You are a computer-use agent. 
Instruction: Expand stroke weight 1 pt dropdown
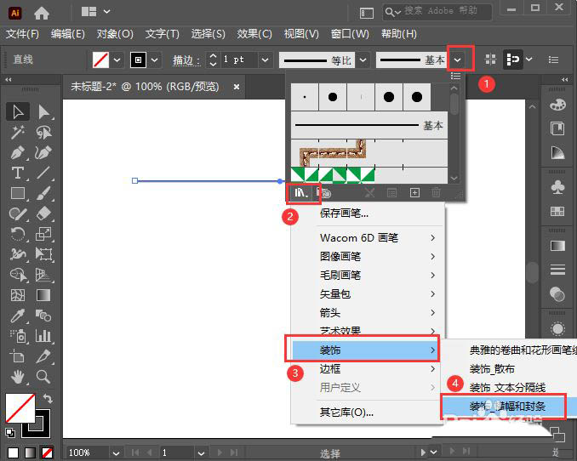(x=265, y=60)
